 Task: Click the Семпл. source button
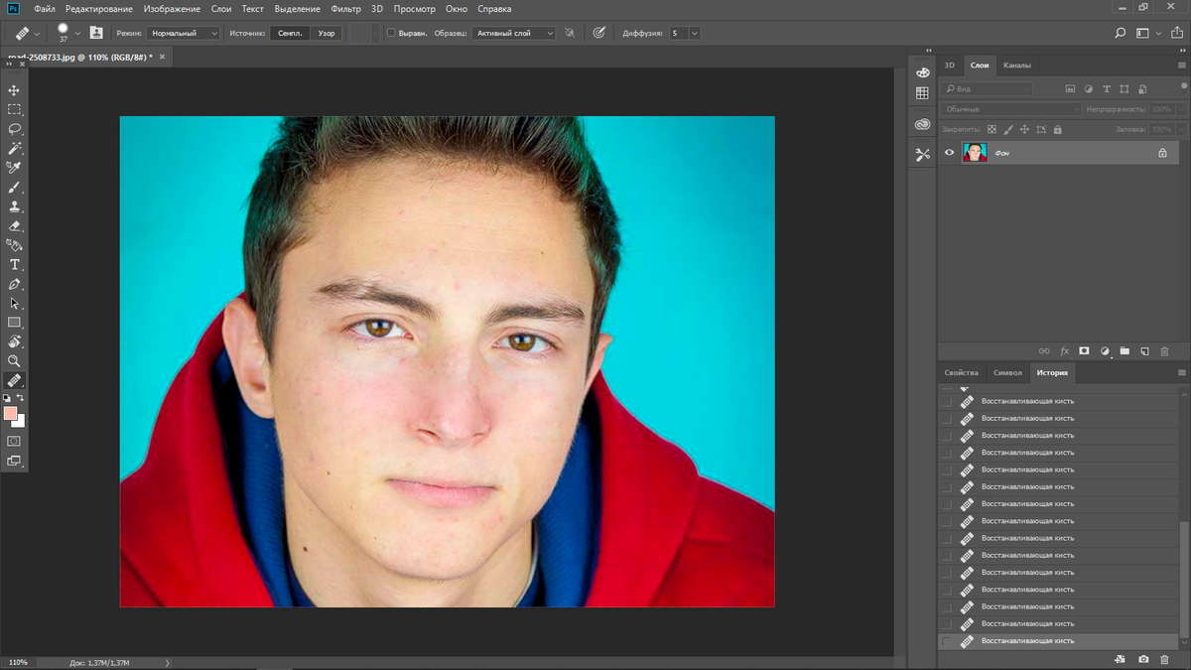[290, 33]
